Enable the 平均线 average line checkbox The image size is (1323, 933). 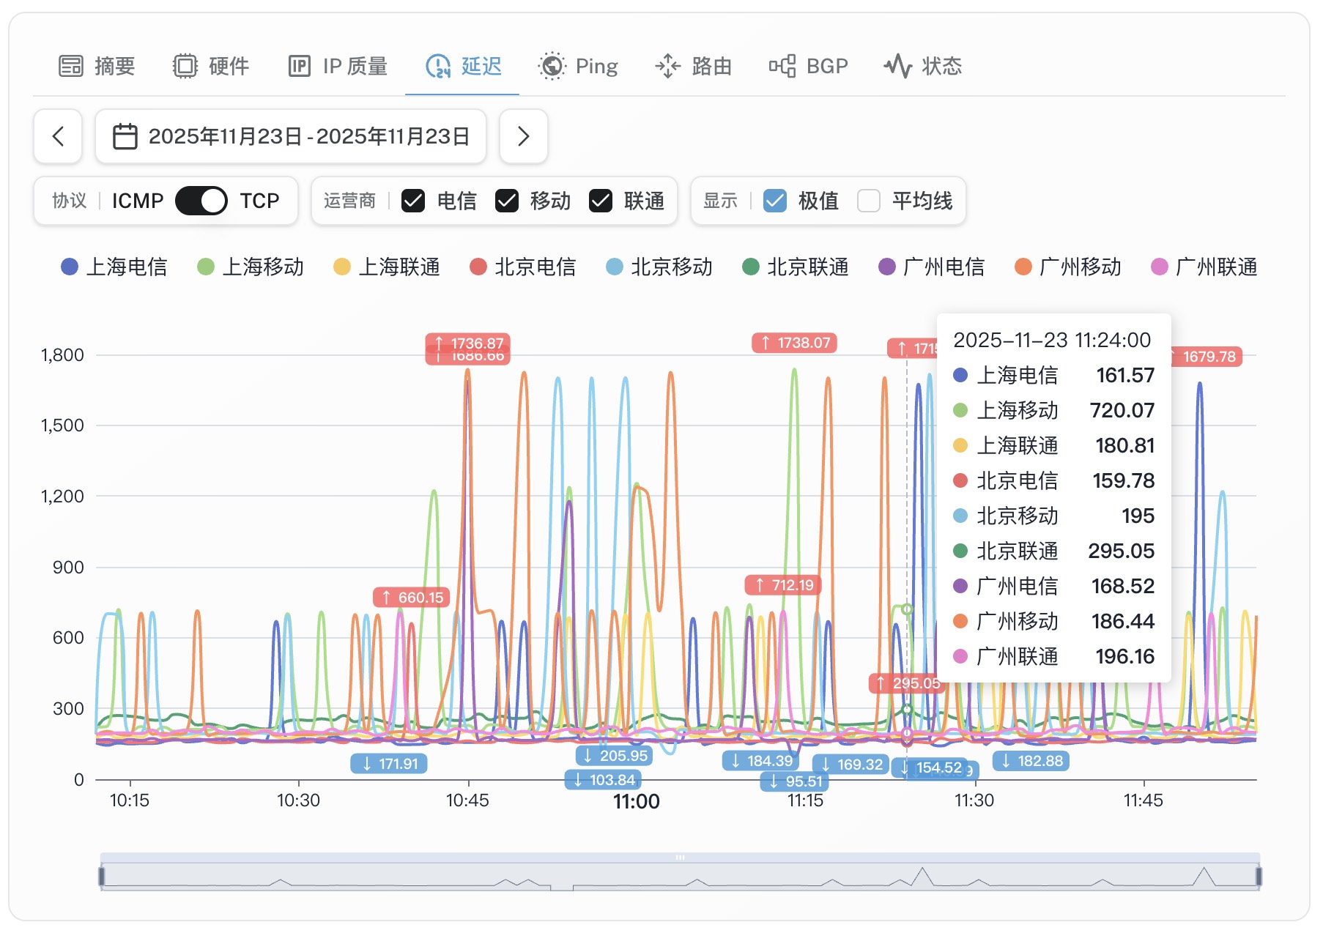(869, 201)
